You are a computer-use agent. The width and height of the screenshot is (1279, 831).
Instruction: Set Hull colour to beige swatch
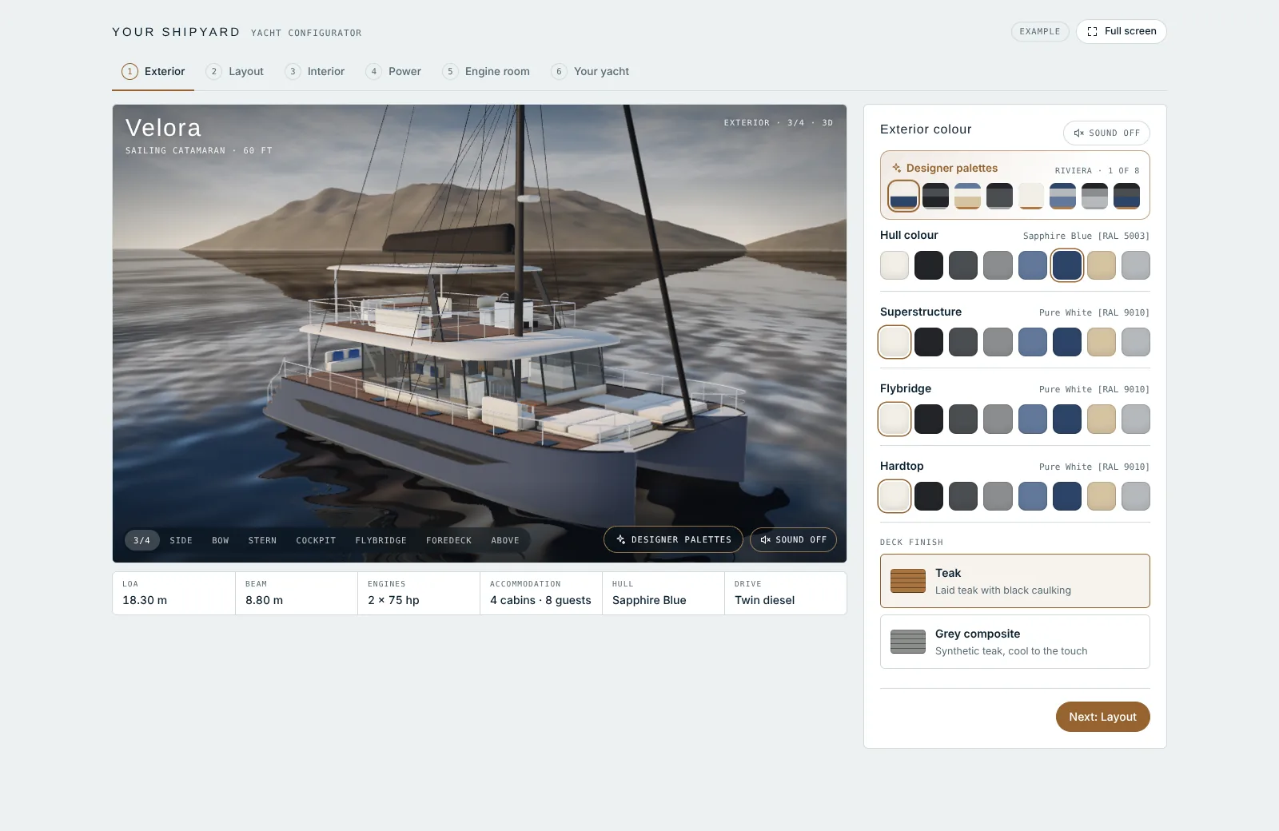coord(1102,265)
